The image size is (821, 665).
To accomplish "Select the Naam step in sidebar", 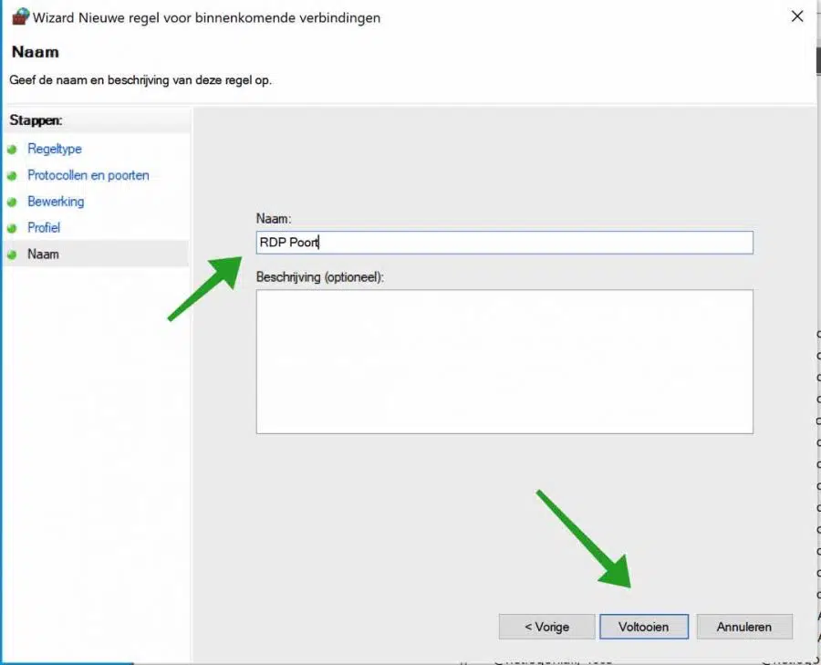I will coord(43,254).
